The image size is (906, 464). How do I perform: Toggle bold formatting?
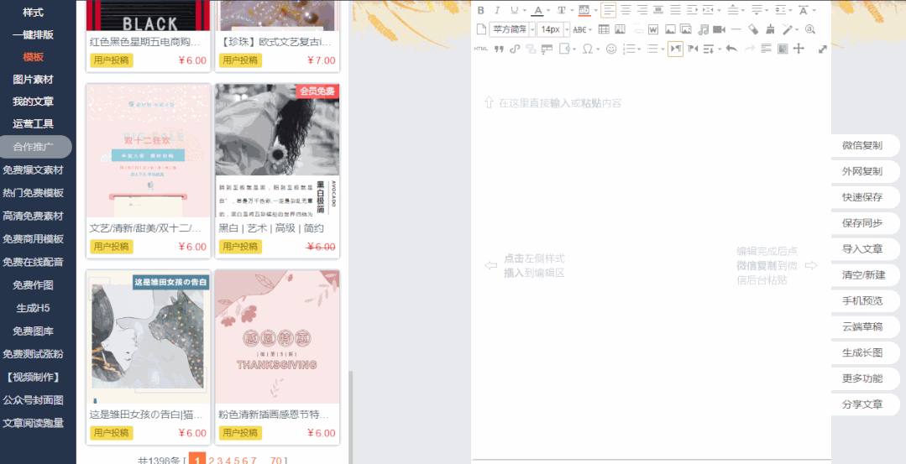click(481, 10)
